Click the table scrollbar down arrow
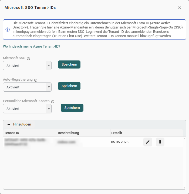189x194 pixels. [x=184, y=188]
